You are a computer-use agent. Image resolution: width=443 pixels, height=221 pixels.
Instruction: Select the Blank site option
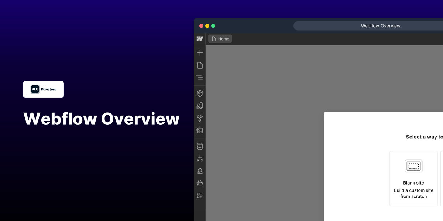click(x=413, y=178)
